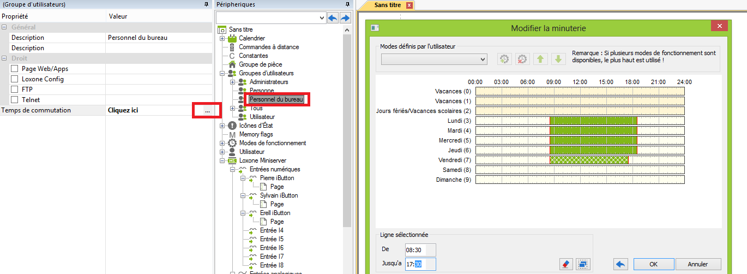Enable the FTP right checkbox
This screenshot has width=747, height=274.
[15, 90]
